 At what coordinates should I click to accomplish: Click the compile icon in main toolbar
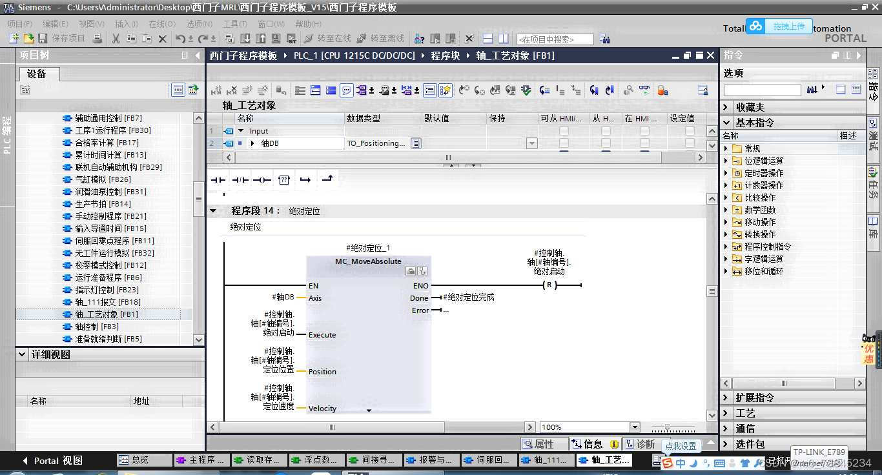229,39
